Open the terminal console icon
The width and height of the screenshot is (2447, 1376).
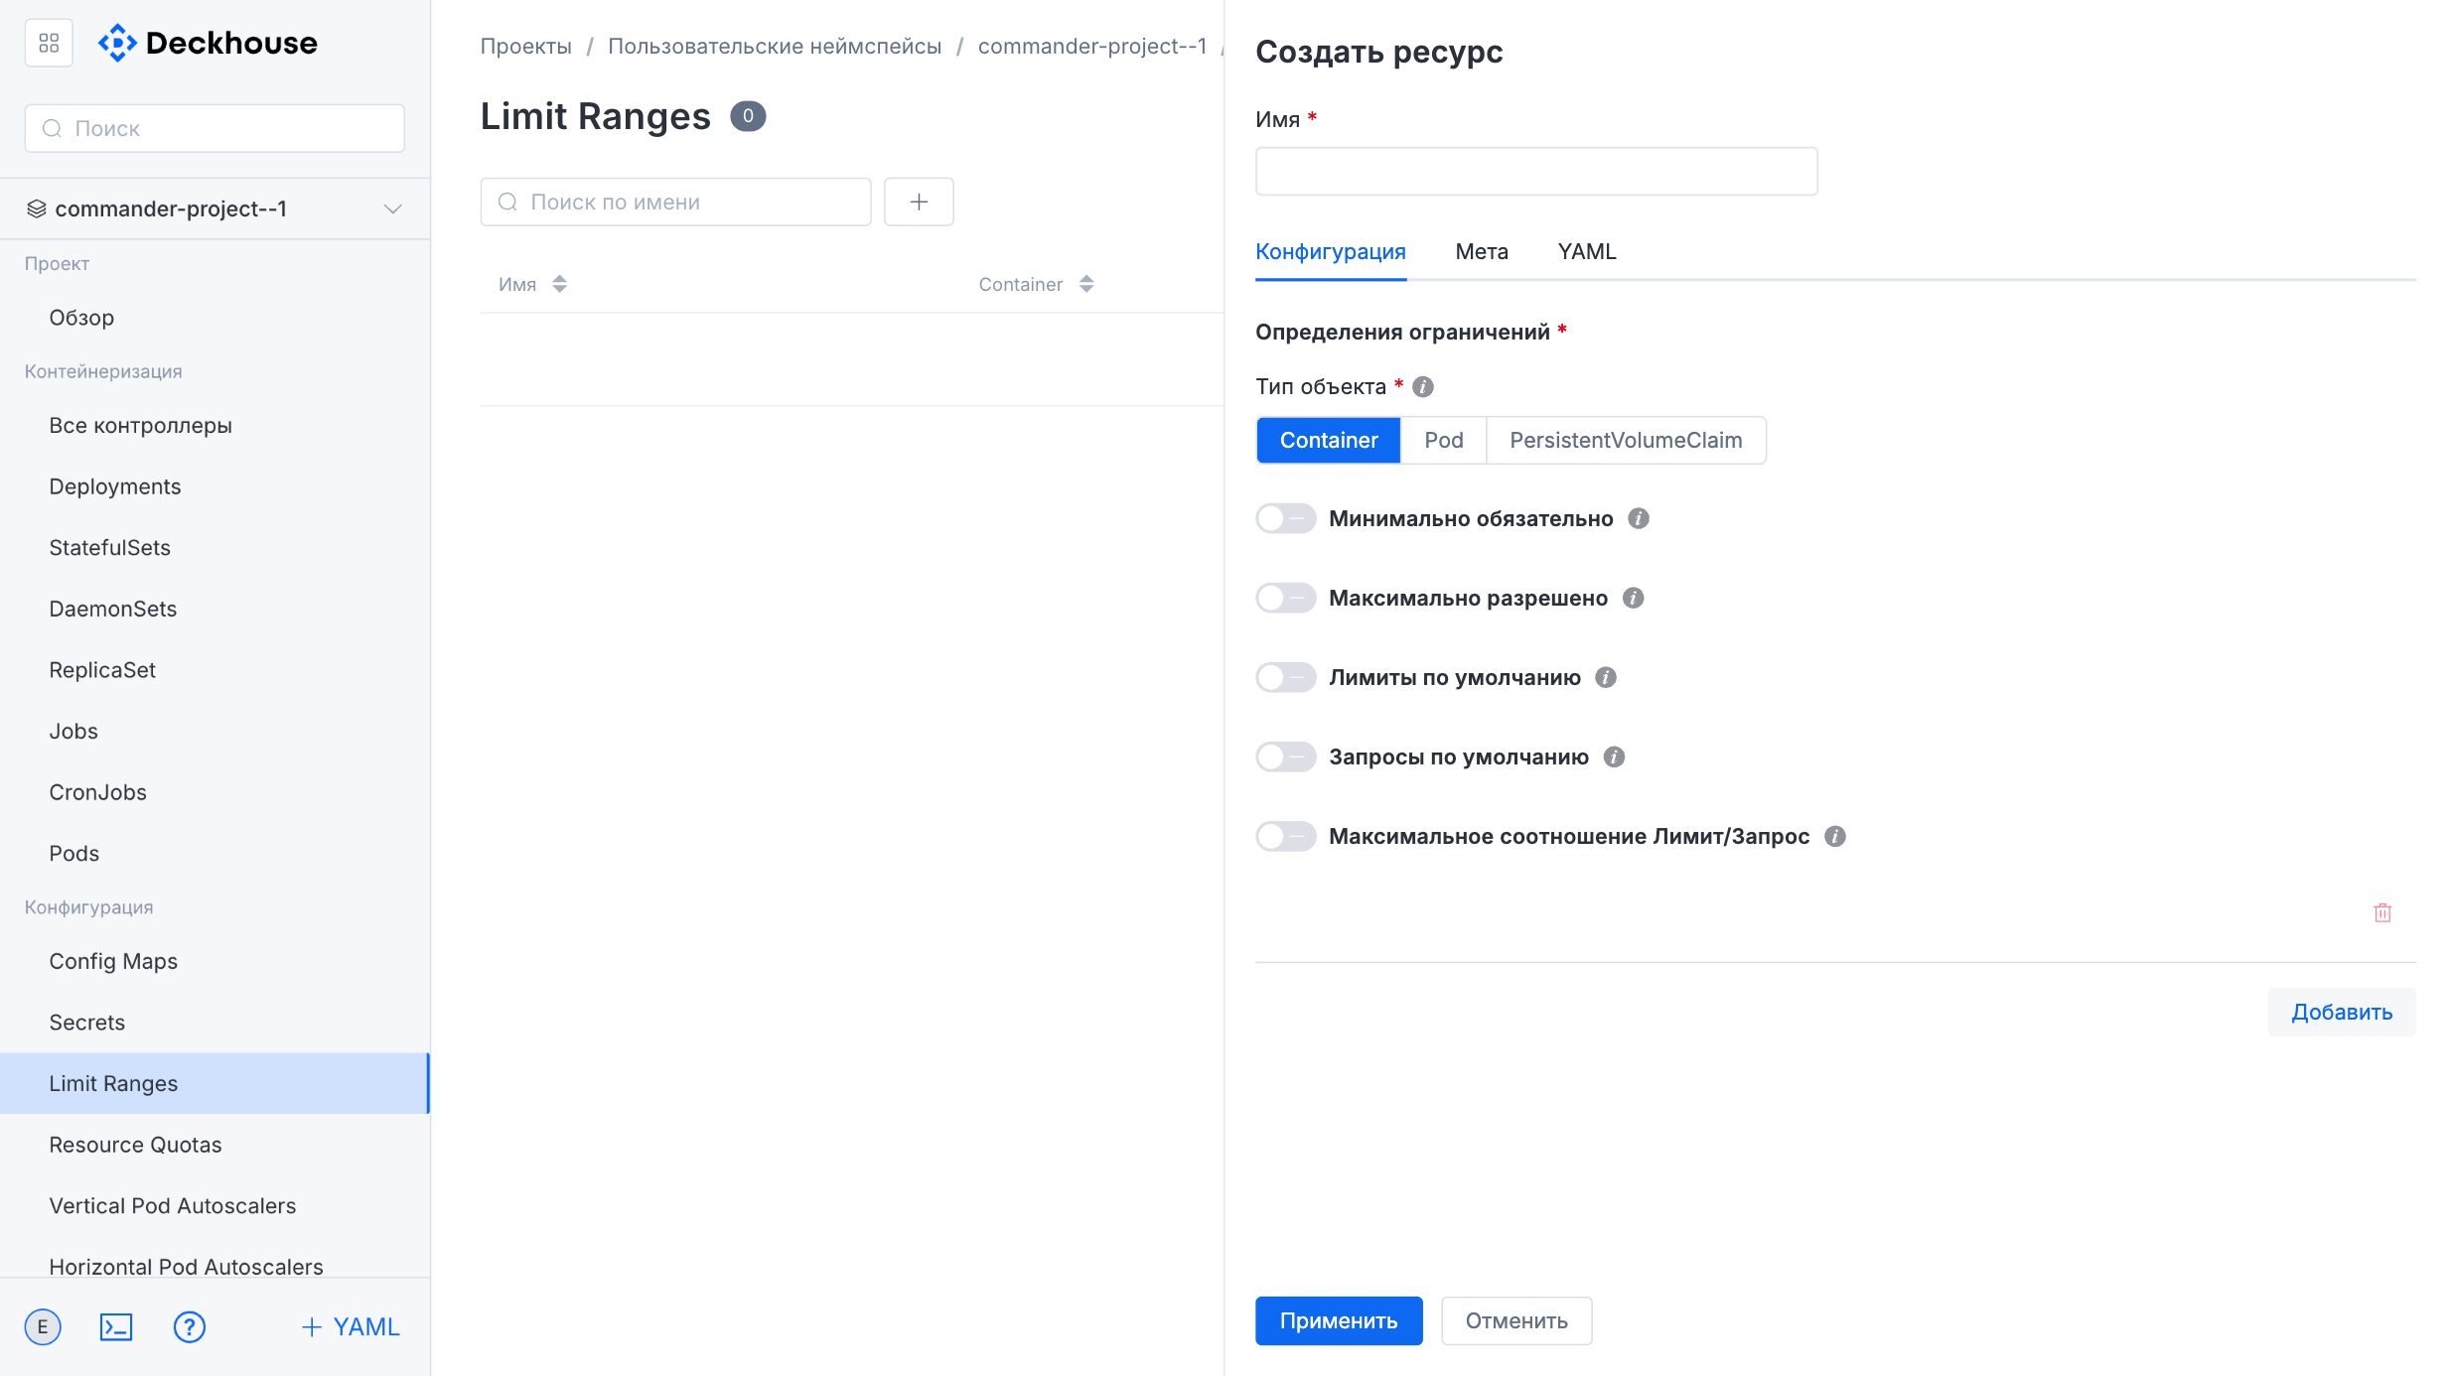tap(116, 1326)
